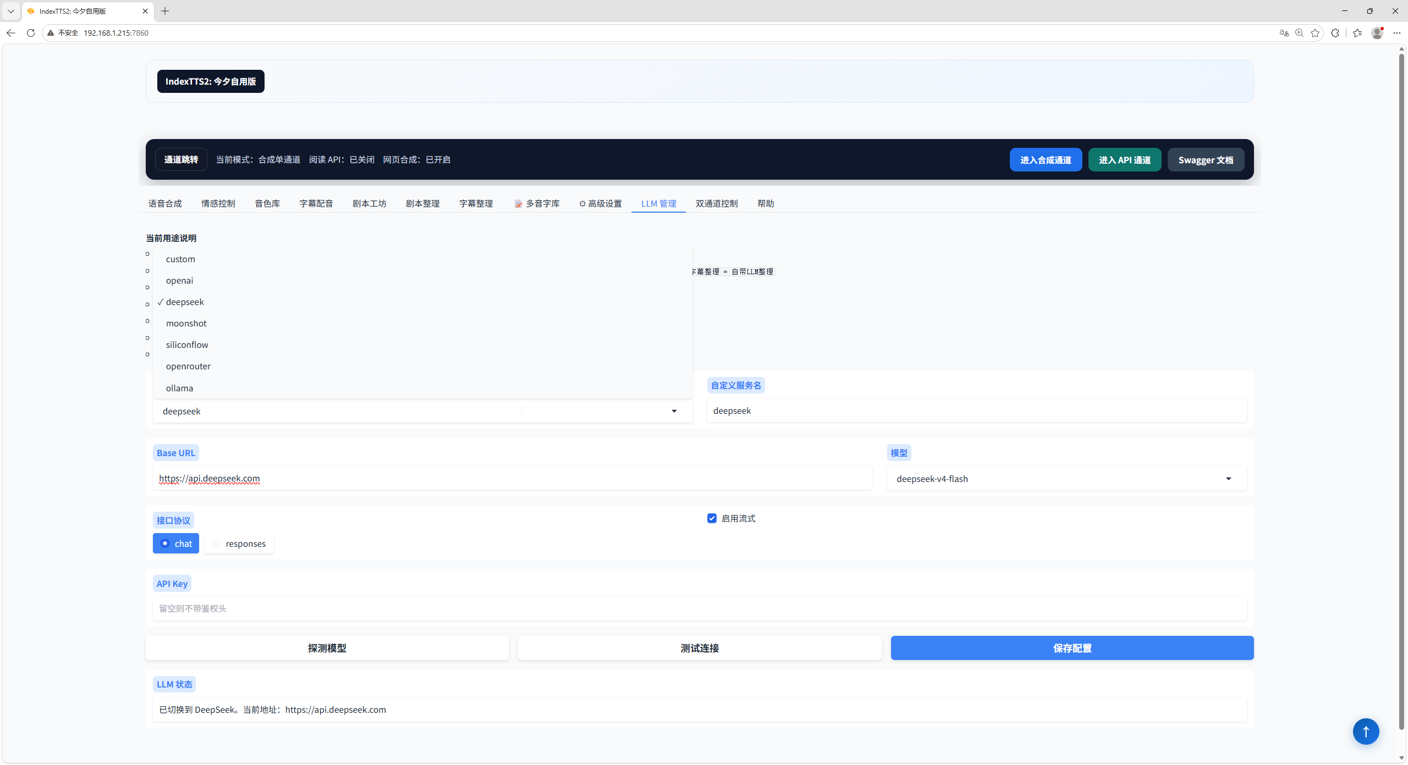Switch to the 帮助 tab
The image size is (1408, 765).
point(766,203)
